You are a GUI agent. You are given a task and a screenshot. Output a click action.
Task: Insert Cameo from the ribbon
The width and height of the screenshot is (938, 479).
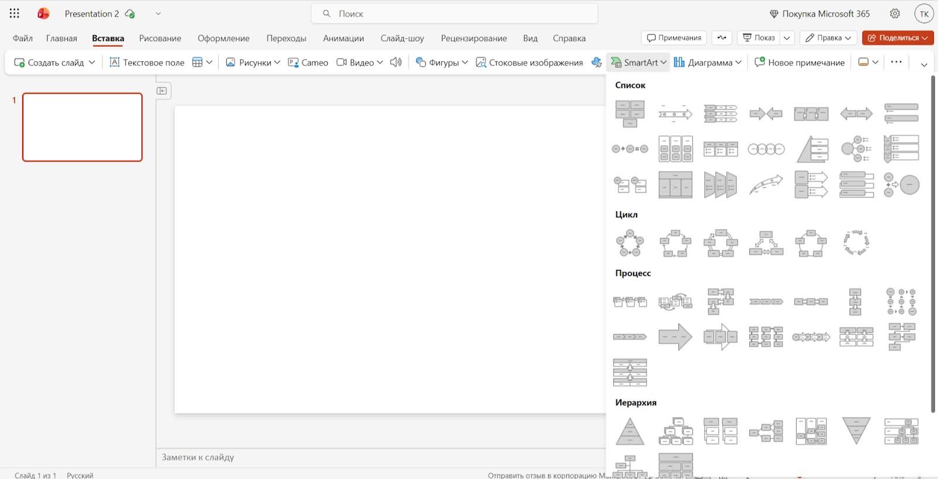(308, 62)
